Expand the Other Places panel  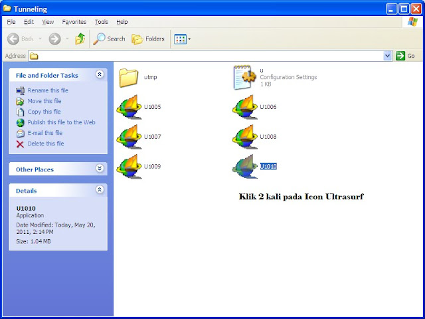point(100,168)
